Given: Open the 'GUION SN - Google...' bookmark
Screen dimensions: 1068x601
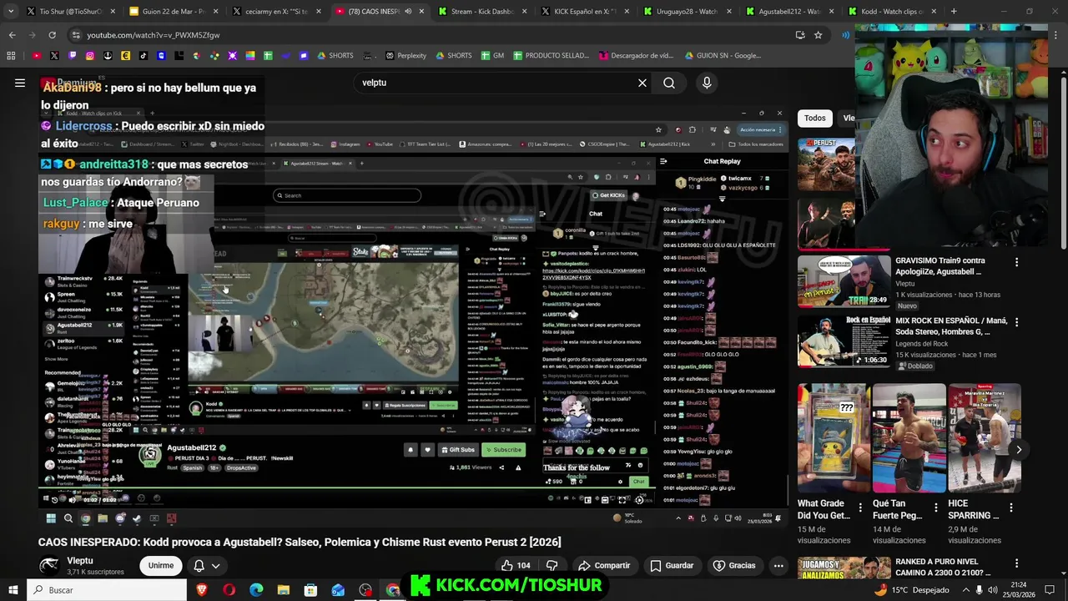Looking at the screenshot, I should pos(723,55).
